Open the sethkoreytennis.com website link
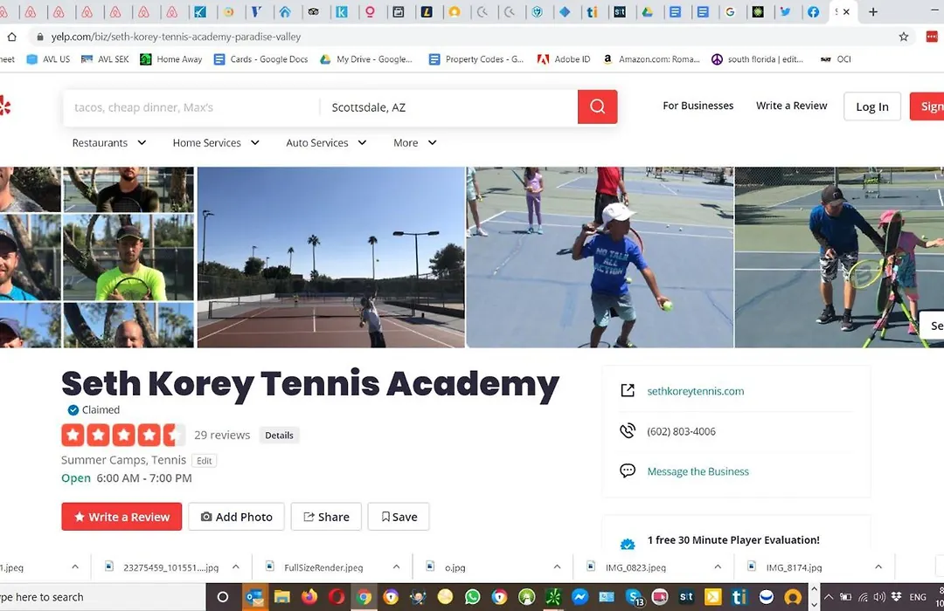Screen dimensions: 944x611 click(696, 391)
